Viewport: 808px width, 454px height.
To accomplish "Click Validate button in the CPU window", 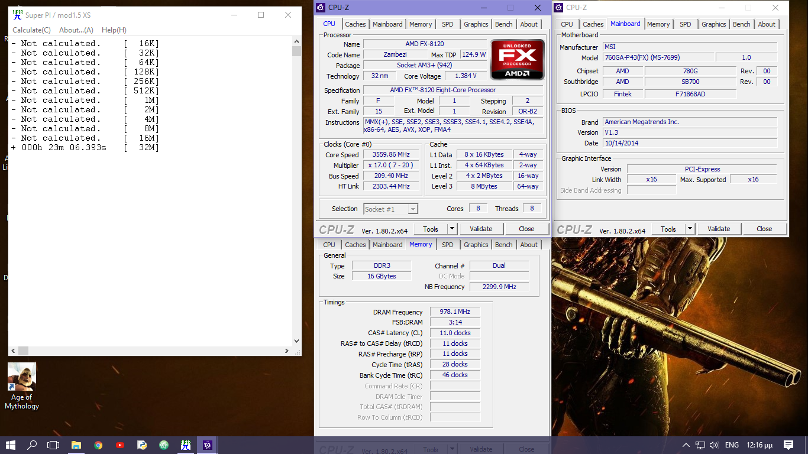I will pyautogui.click(x=481, y=229).
